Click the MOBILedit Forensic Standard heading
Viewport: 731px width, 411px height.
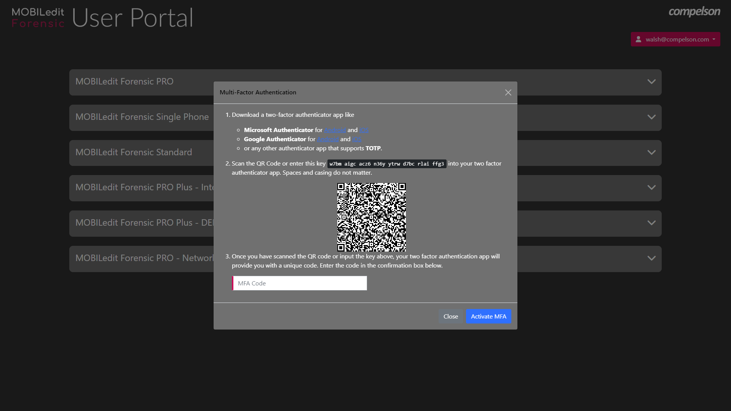134,152
